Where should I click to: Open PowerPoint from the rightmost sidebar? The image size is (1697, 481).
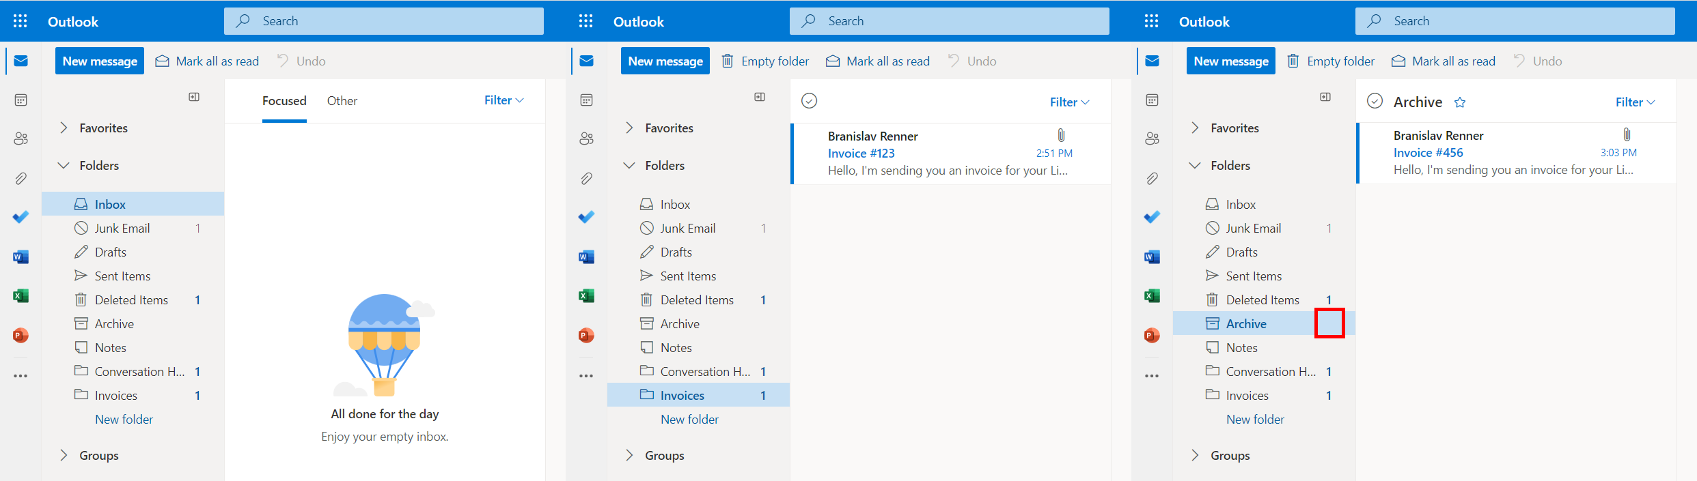(x=1152, y=336)
